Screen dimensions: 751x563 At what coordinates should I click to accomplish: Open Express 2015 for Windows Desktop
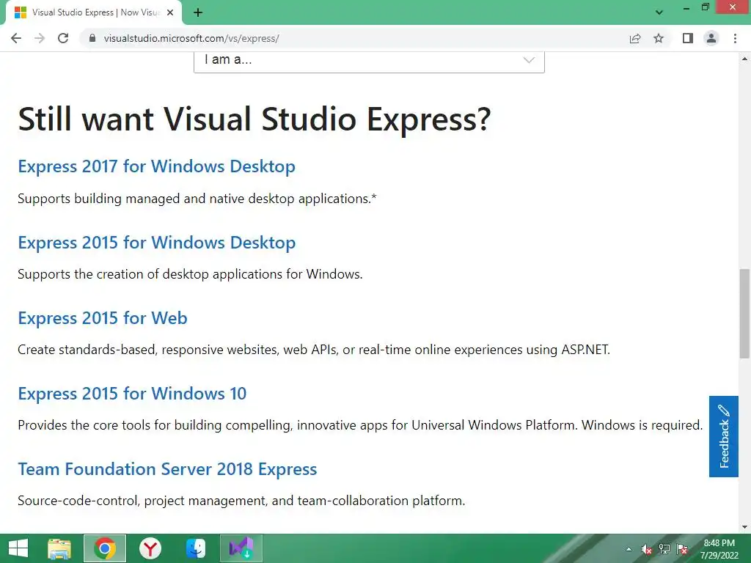157,243
